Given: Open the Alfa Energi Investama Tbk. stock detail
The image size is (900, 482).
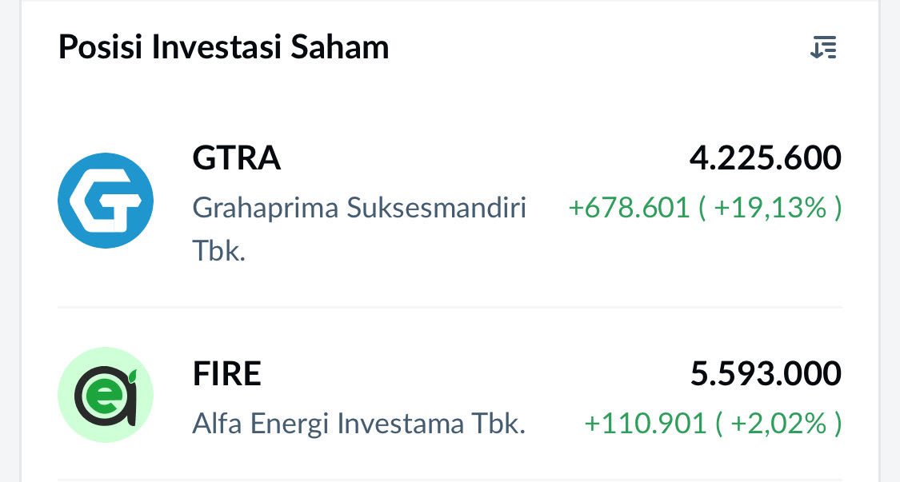Looking at the screenshot, I should click(358, 424).
